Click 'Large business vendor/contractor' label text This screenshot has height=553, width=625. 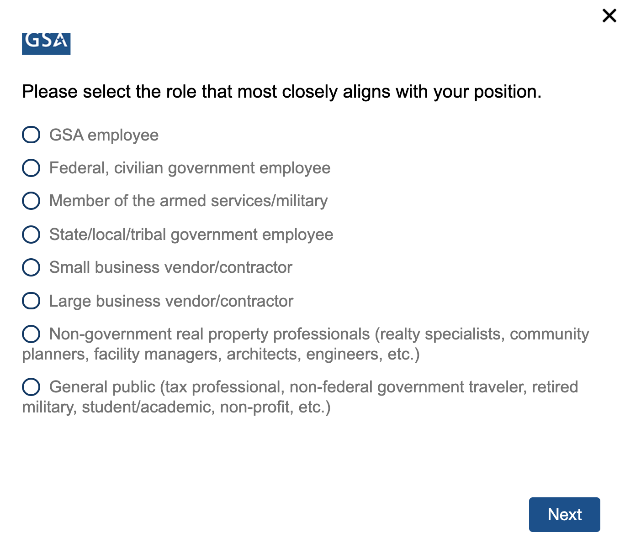pos(171,301)
